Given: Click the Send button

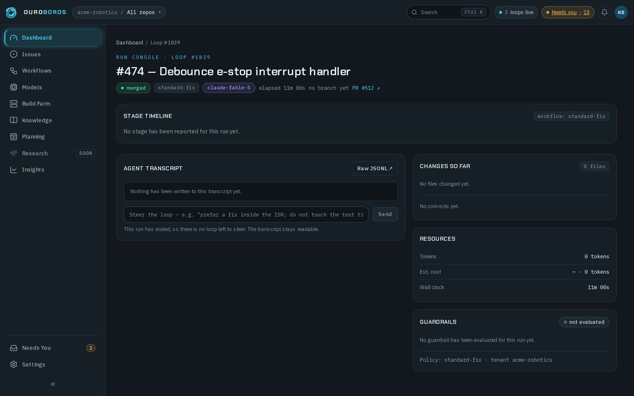Looking at the screenshot, I should [x=385, y=214].
